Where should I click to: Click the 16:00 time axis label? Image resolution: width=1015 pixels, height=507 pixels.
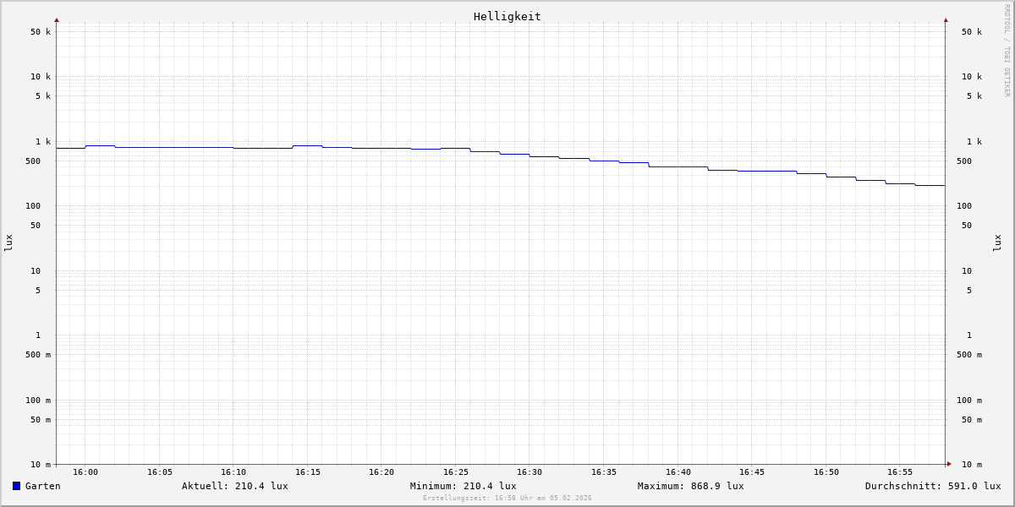(85, 472)
